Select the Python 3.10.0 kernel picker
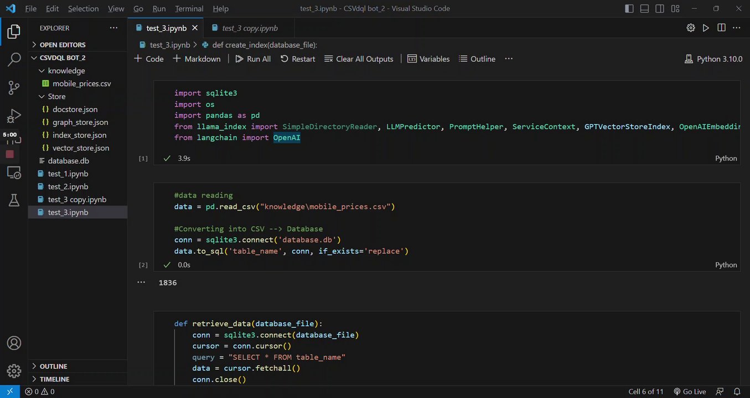Screen dimensions: 750x398 (713, 59)
